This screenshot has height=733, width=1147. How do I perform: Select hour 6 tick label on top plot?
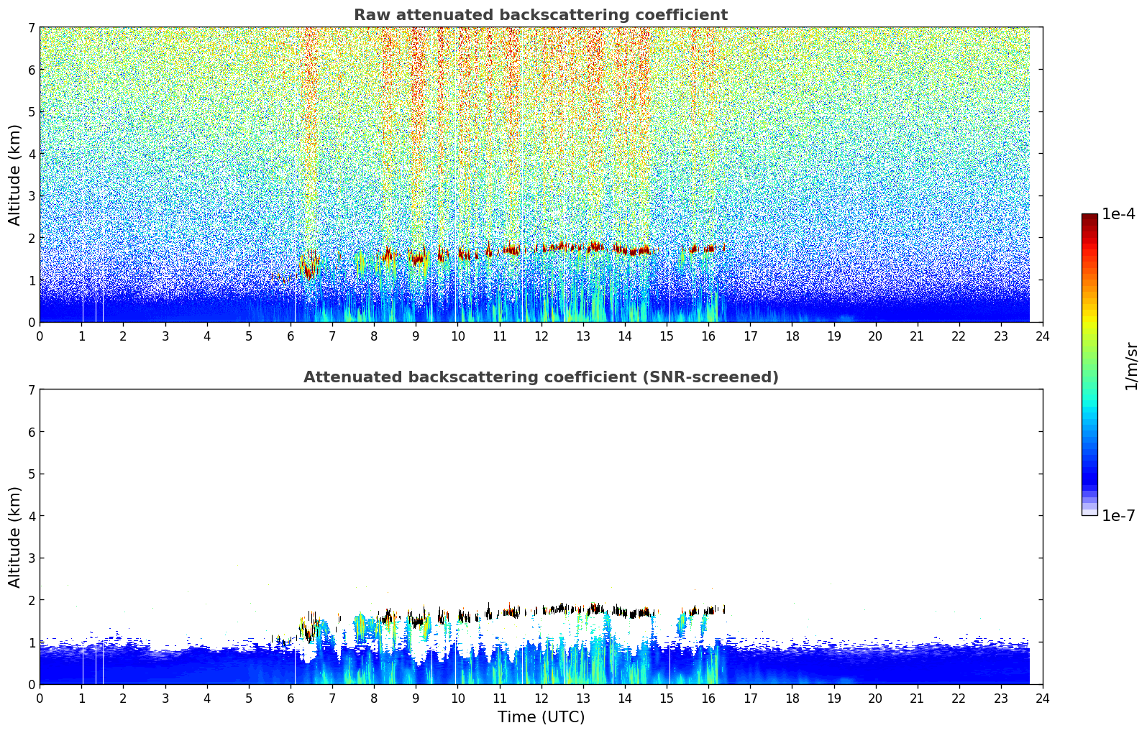coord(291,336)
